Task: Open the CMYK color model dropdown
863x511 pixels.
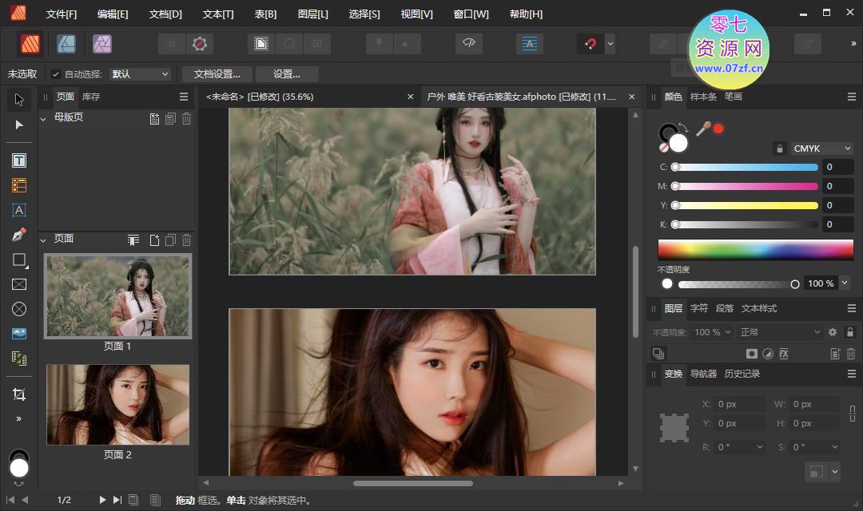Action: 822,149
